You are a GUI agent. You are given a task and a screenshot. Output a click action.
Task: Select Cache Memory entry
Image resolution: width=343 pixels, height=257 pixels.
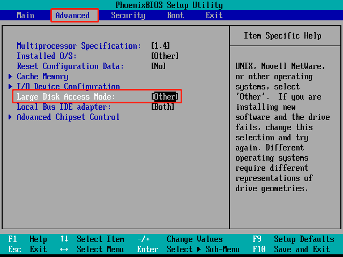click(x=42, y=77)
